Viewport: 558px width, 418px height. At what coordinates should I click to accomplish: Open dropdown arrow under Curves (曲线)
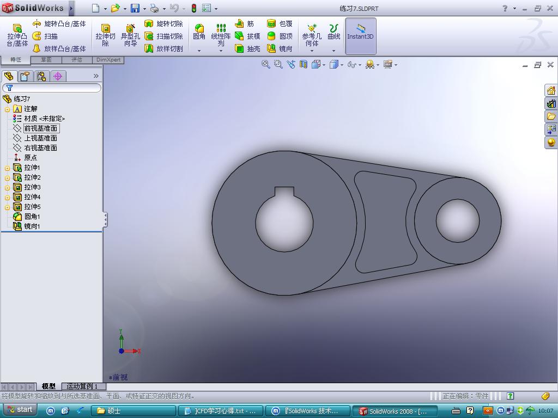click(334, 51)
